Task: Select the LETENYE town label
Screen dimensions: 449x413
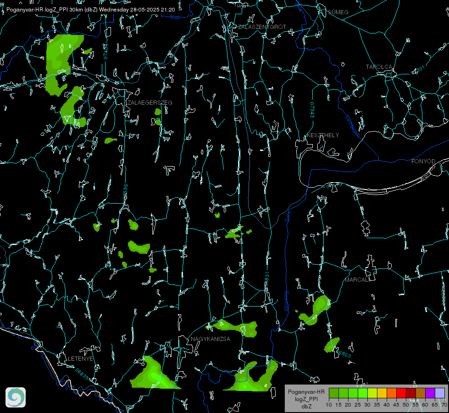Action: click(80, 359)
